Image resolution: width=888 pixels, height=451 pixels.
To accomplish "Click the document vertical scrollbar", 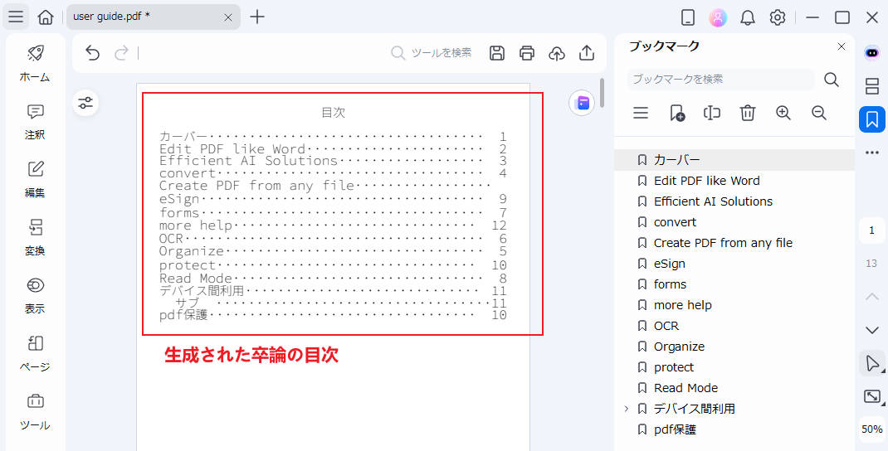I will [x=603, y=94].
